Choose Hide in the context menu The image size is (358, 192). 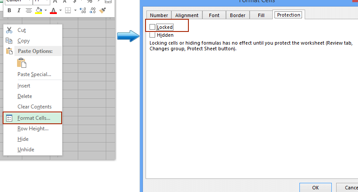(x=23, y=139)
